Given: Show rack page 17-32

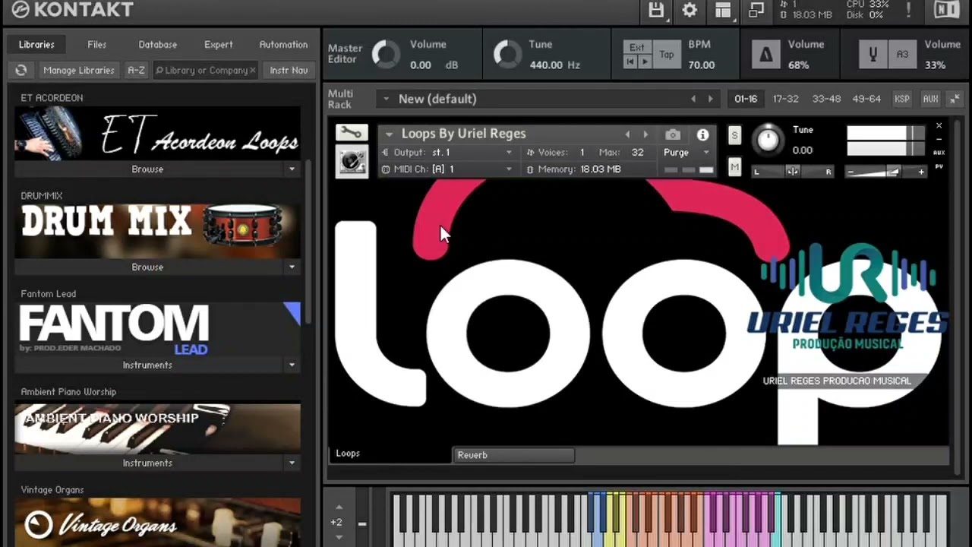Looking at the screenshot, I should [x=785, y=99].
